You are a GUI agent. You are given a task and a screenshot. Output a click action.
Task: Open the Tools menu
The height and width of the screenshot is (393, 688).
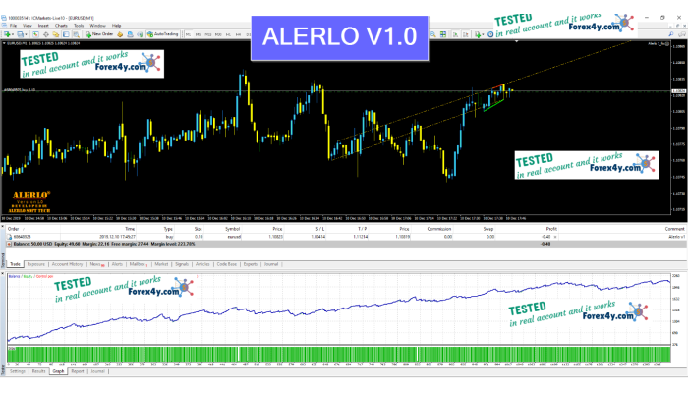pyautogui.click(x=79, y=26)
